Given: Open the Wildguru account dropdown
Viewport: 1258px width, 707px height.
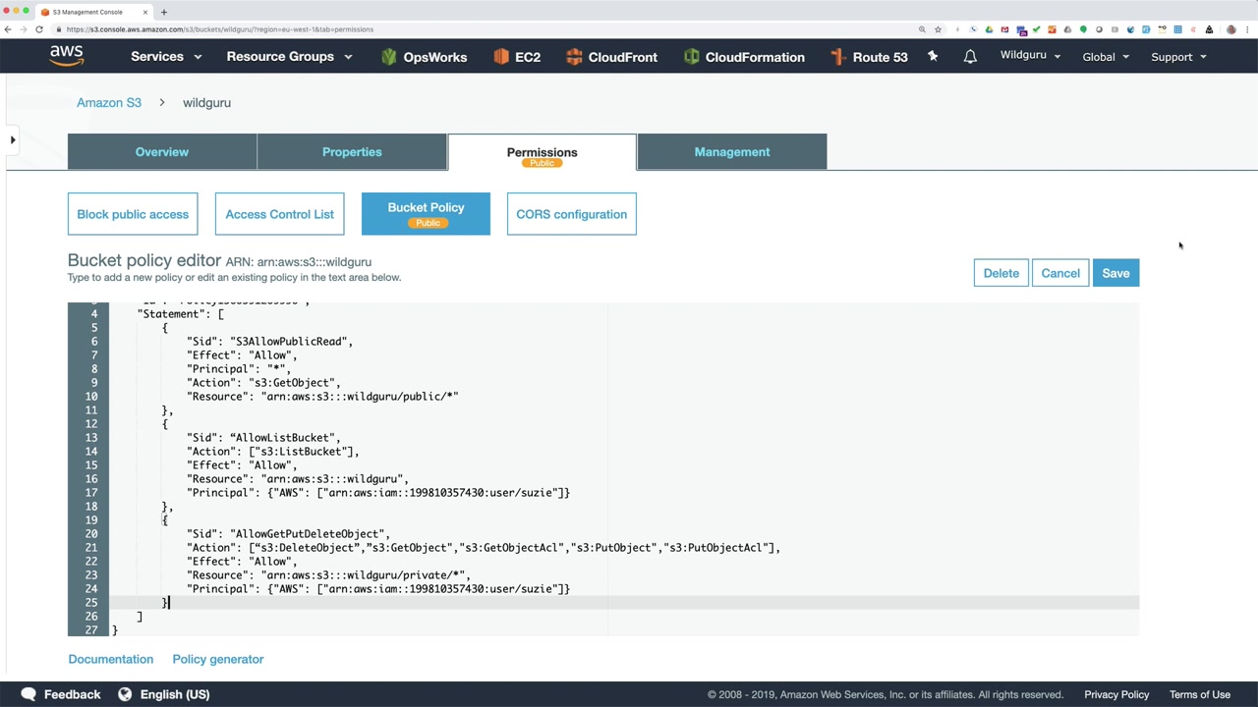Looking at the screenshot, I should [x=1030, y=55].
